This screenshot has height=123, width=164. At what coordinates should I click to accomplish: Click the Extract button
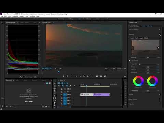point(101,76)
